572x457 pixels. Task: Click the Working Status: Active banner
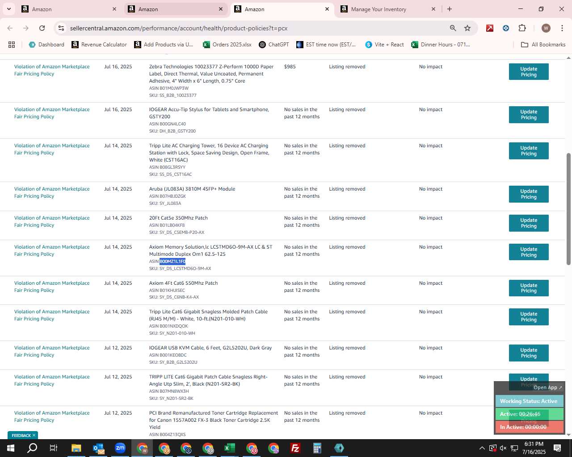tap(529, 401)
